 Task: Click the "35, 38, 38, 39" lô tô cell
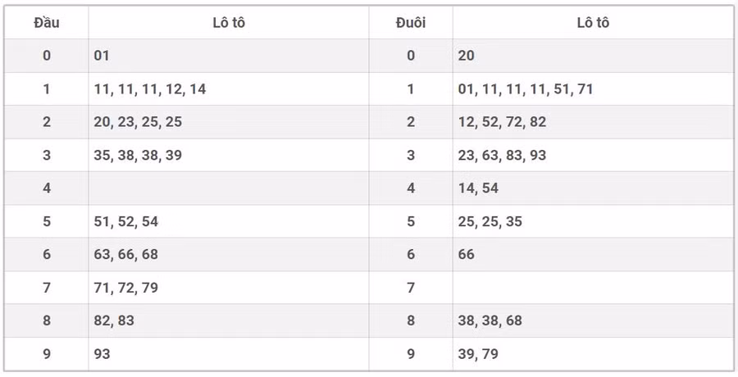(x=138, y=155)
